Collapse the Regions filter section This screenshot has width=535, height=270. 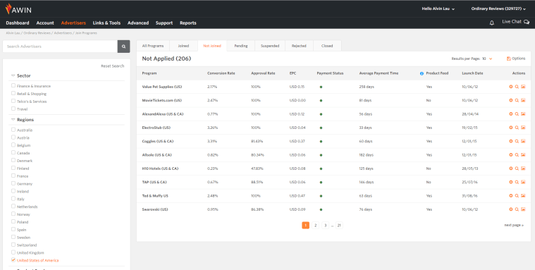point(13,120)
